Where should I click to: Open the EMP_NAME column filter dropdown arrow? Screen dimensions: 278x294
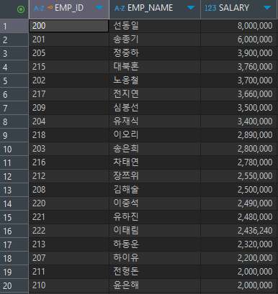[191, 8]
